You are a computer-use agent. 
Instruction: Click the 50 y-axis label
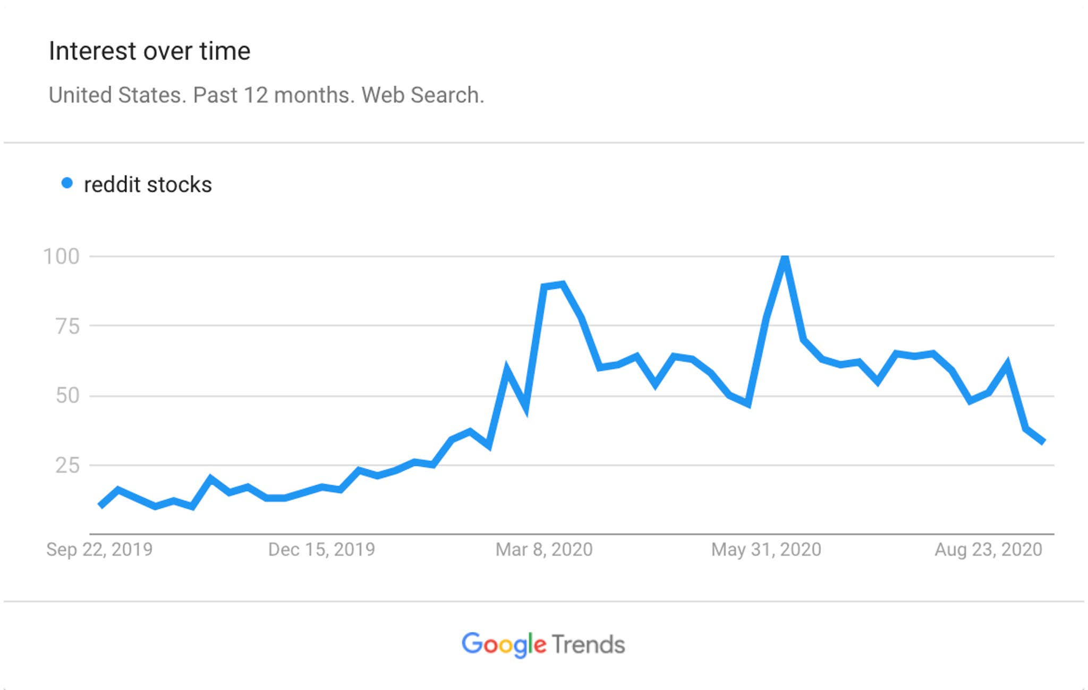[67, 396]
